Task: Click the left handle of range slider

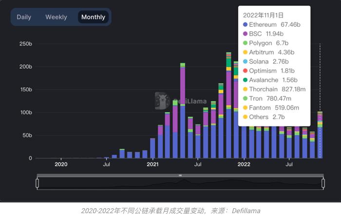Action: point(37,183)
